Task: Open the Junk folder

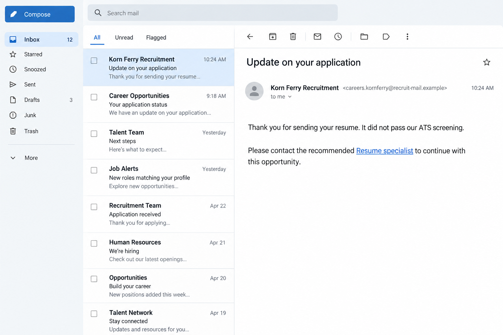Action: pyautogui.click(x=41, y=115)
